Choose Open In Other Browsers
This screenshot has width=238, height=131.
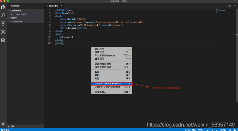pyautogui.click(x=112, y=87)
